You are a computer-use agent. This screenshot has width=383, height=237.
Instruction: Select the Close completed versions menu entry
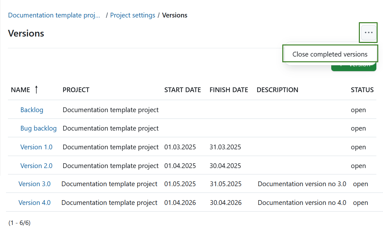[x=330, y=54]
